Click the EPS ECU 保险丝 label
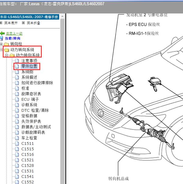Image resolution: width=183 pixels, height=184 pixels. [143, 24]
